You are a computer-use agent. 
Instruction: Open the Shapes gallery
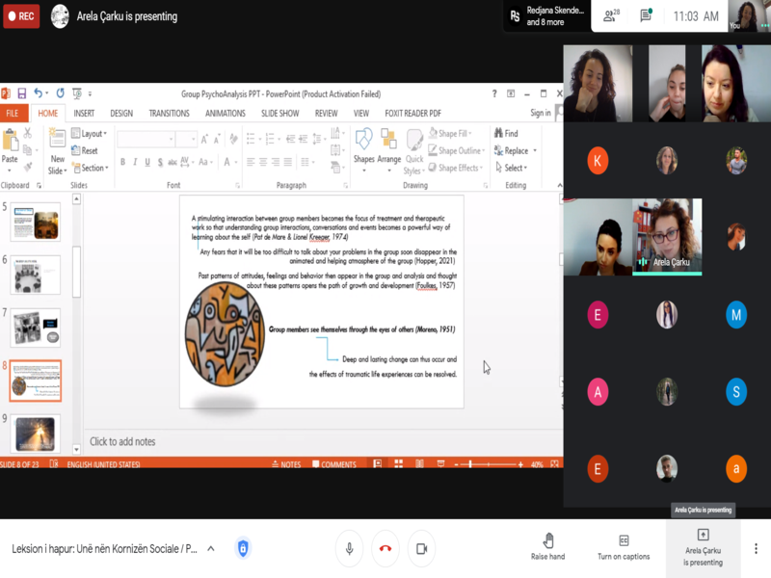coord(364,149)
